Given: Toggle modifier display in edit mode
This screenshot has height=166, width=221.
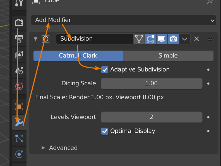Looking at the screenshot, I should point(150,39).
